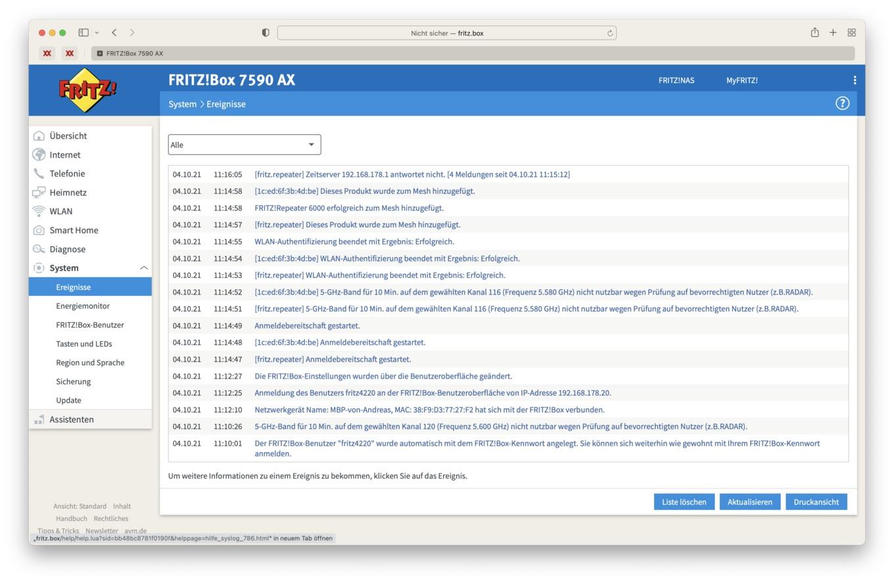Click Aktualisieren button
This screenshot has width=894, height=583.
tap(750, 501)
